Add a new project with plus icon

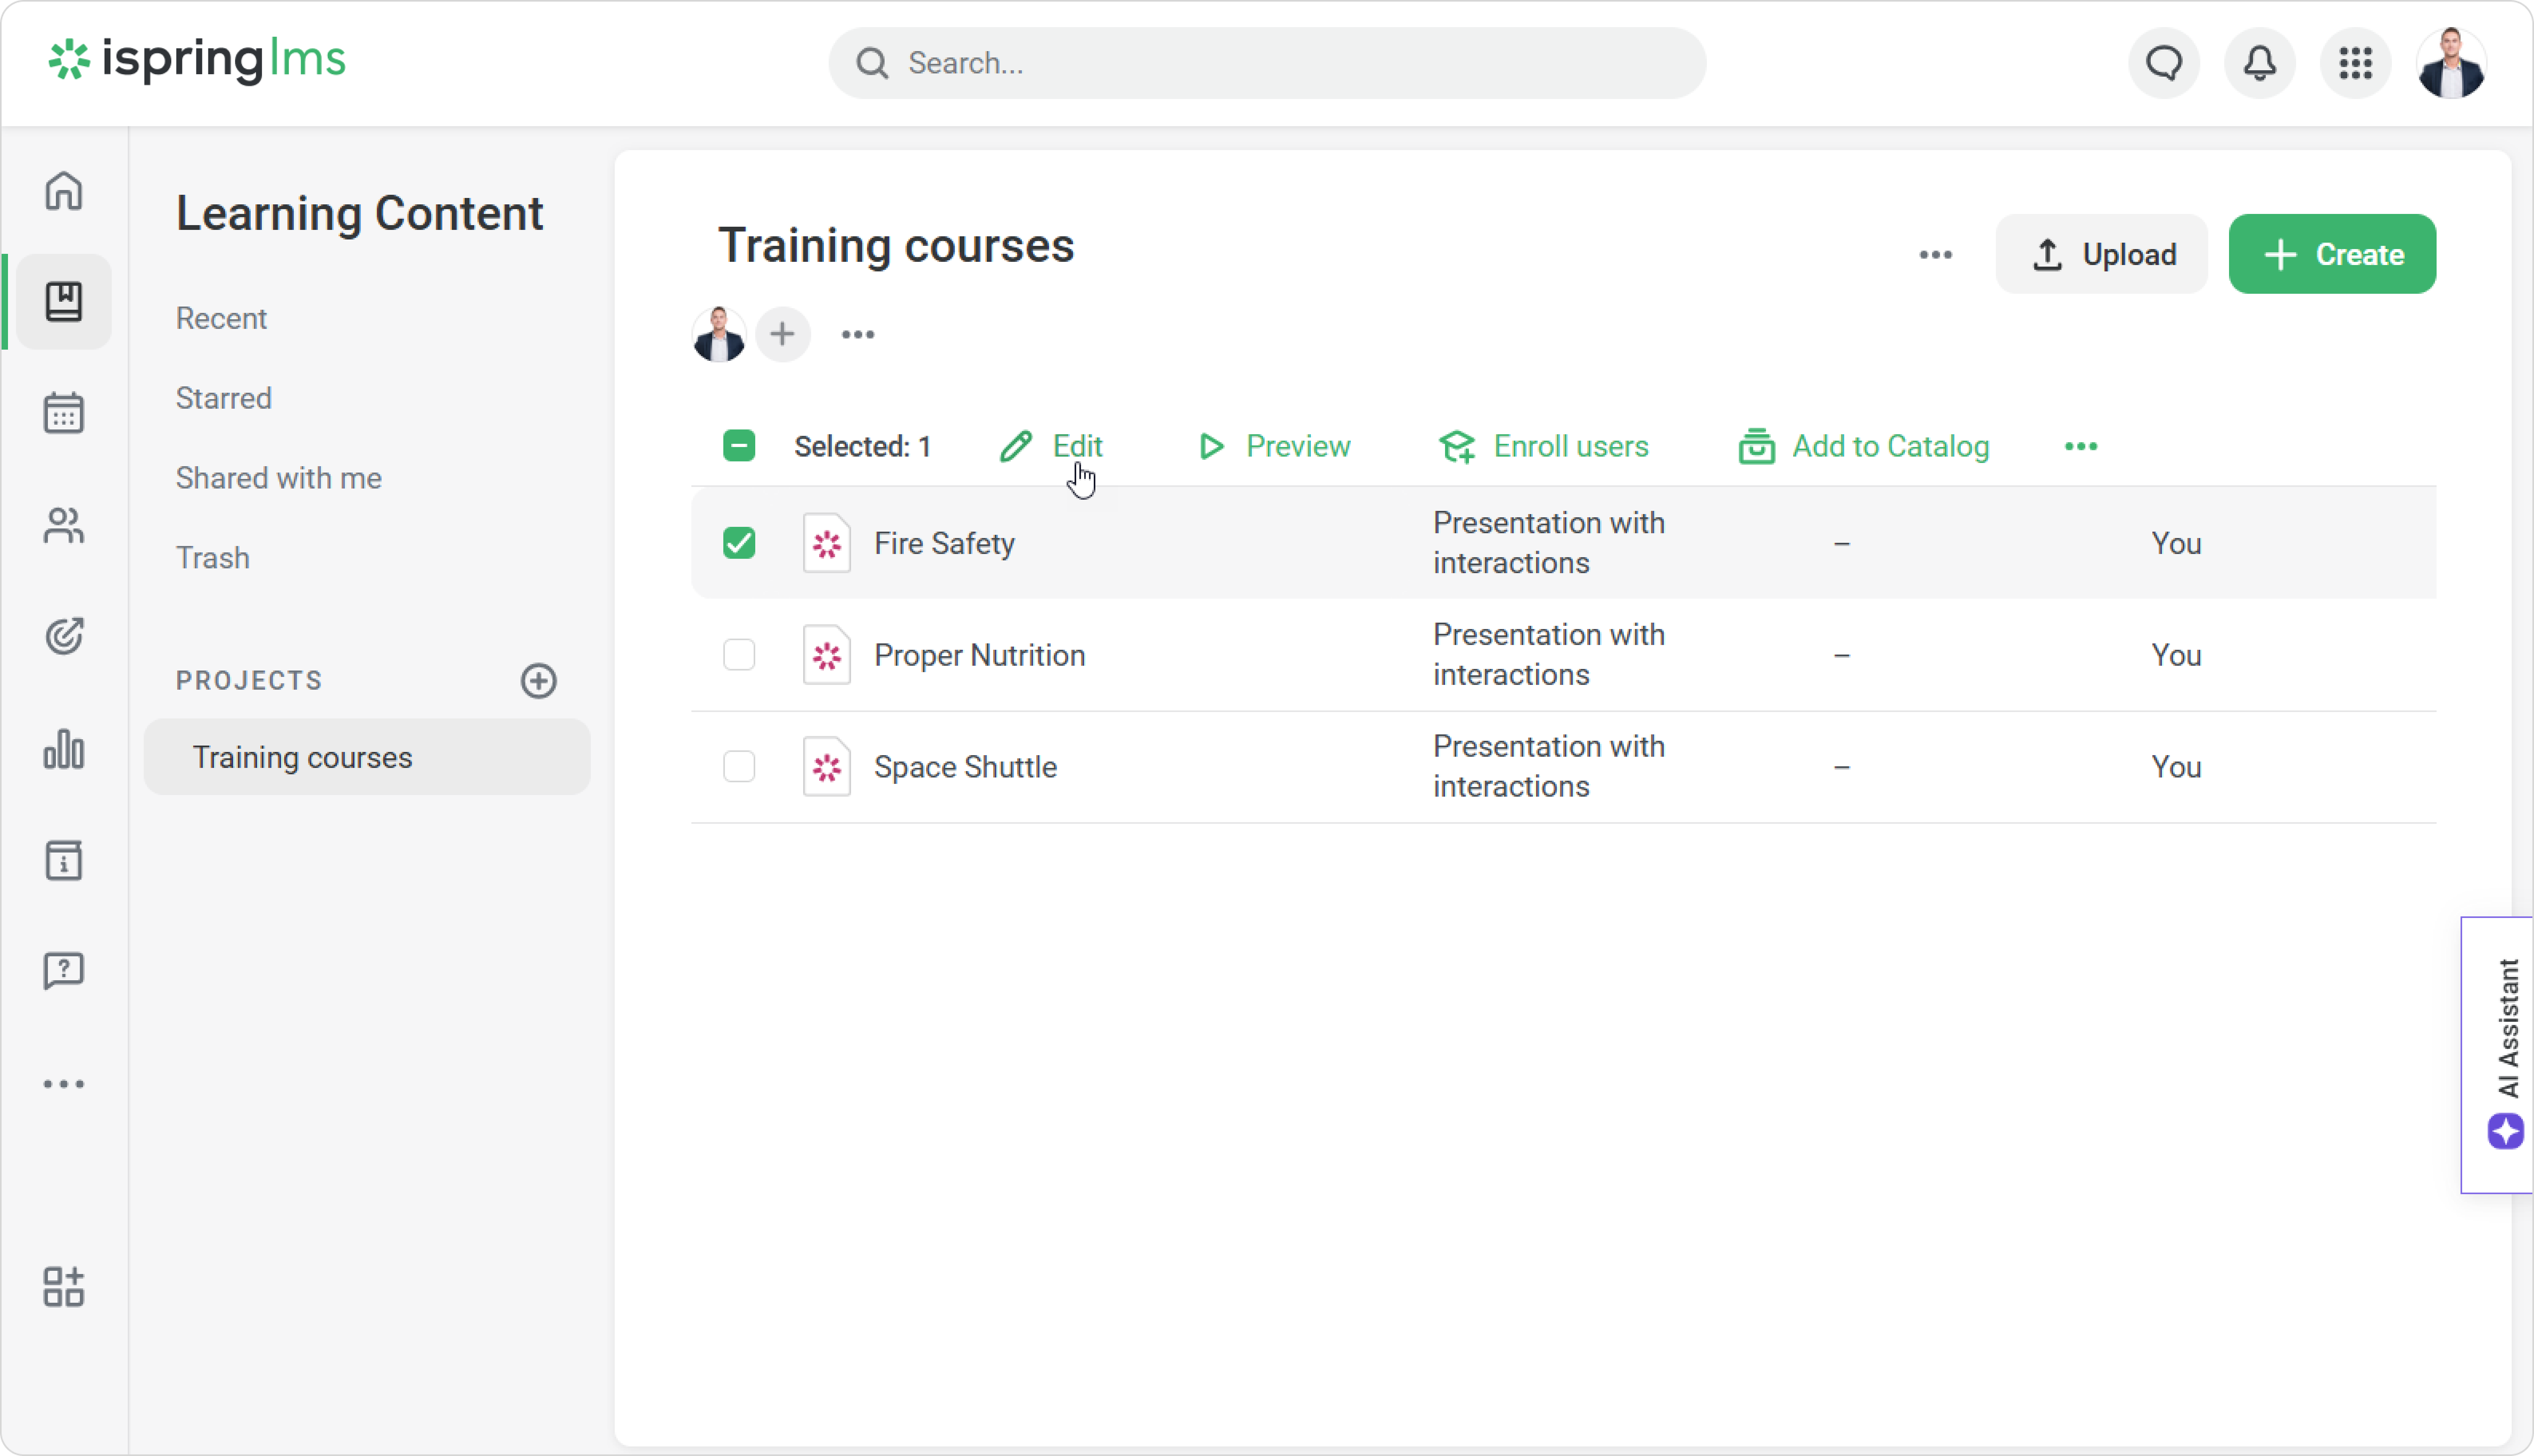click(538, 680)
